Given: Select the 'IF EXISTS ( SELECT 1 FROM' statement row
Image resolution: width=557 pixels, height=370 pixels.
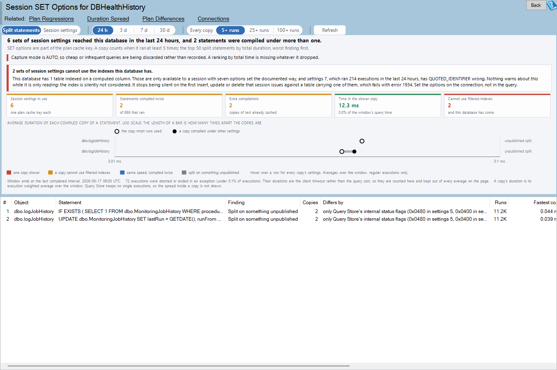Looking at the screenshot, I should (278, 211).
